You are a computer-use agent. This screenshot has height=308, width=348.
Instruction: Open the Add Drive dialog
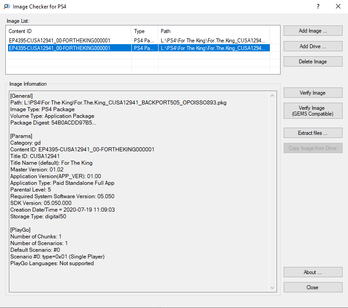coord(313,46)
